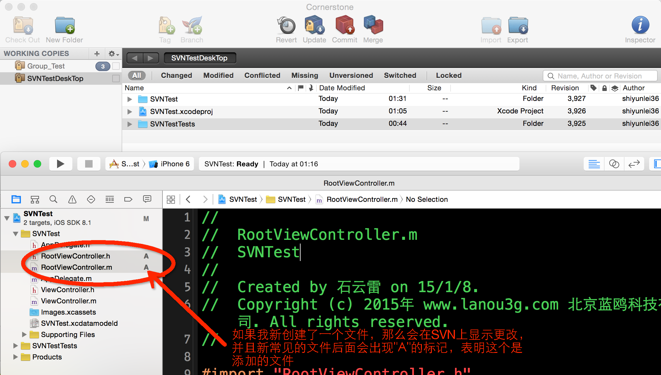The height and width of the screenshot is (375, 661).
Task: Open the Xcode breakpoint navigator
Action: (128, 199)
